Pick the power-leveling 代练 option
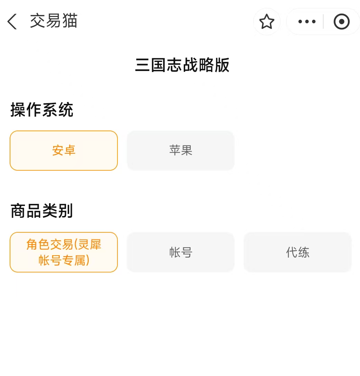 coord(297,252)
